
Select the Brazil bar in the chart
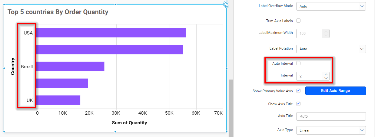click(70, 67)
